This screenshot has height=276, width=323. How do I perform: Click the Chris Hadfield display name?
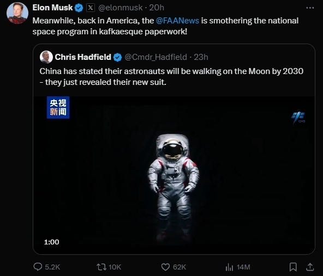(x=83, y=57)
